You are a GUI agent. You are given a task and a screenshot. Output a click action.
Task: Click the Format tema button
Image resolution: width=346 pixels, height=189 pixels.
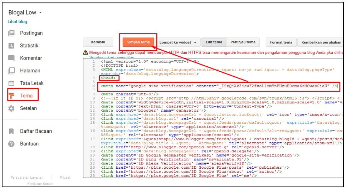tap(281, 42)
